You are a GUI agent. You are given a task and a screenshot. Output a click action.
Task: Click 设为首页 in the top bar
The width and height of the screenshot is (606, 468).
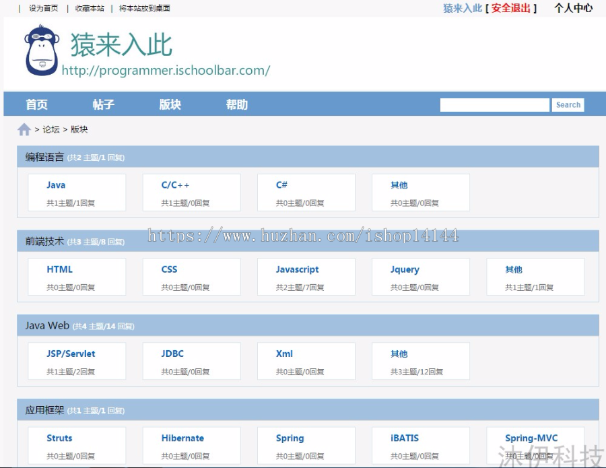coord(42,8)
